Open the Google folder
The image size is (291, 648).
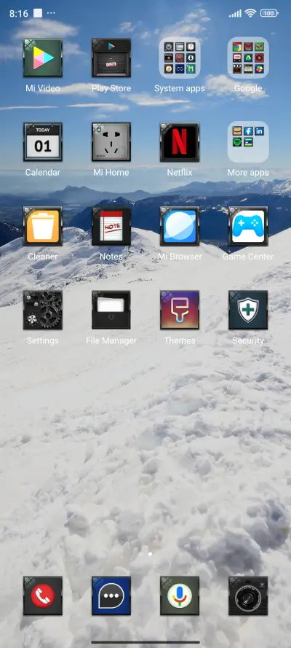(248, 58)
